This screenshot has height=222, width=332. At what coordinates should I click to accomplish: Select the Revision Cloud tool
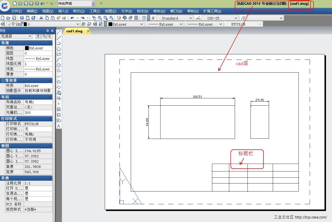pyautogui.click(x=59, y=71)
